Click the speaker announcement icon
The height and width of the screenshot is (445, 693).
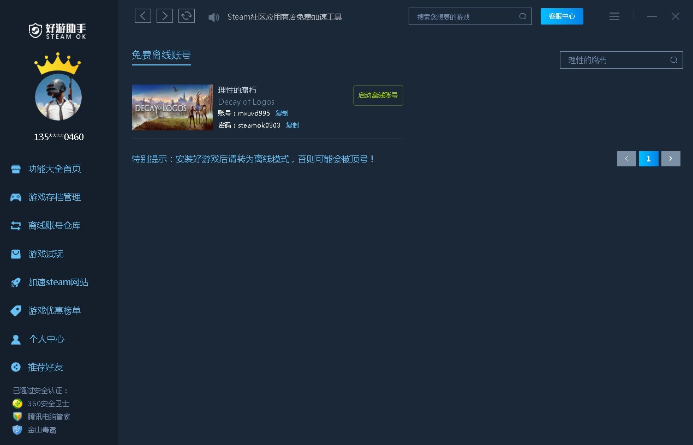(214, 17)
